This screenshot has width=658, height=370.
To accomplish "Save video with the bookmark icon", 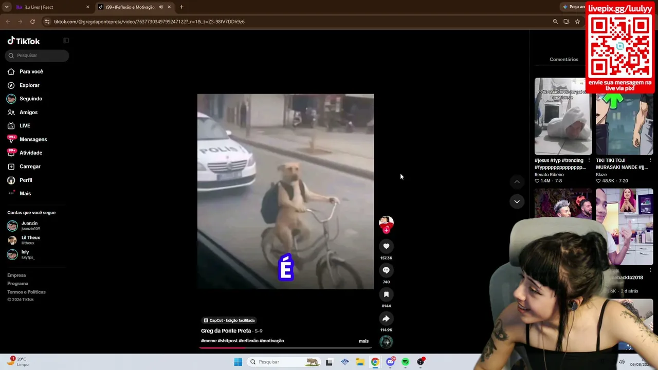I will (x=386, y=294).
